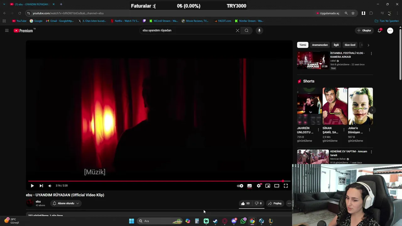Open more actions menu next to Paylaş
This screenshot has height=226, width=402.
(289, 203)
